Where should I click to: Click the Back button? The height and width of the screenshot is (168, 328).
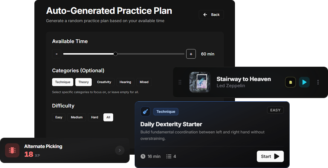[x=211, y=14]
